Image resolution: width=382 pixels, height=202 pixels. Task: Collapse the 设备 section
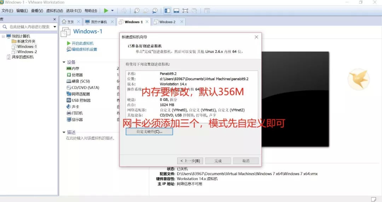(64, 62)
